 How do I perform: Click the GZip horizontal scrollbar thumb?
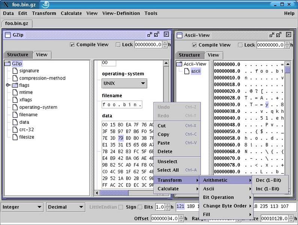[x=114, y=193]
